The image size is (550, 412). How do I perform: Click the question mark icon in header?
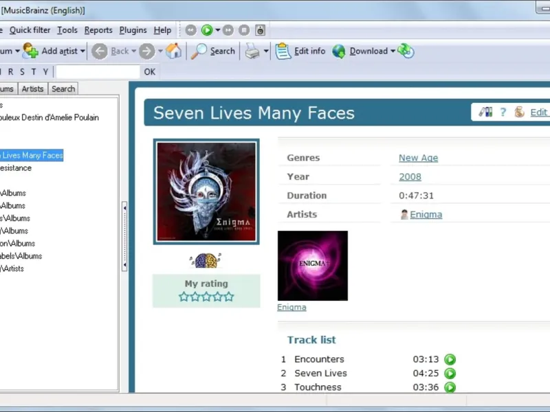[x=503, y=112]
